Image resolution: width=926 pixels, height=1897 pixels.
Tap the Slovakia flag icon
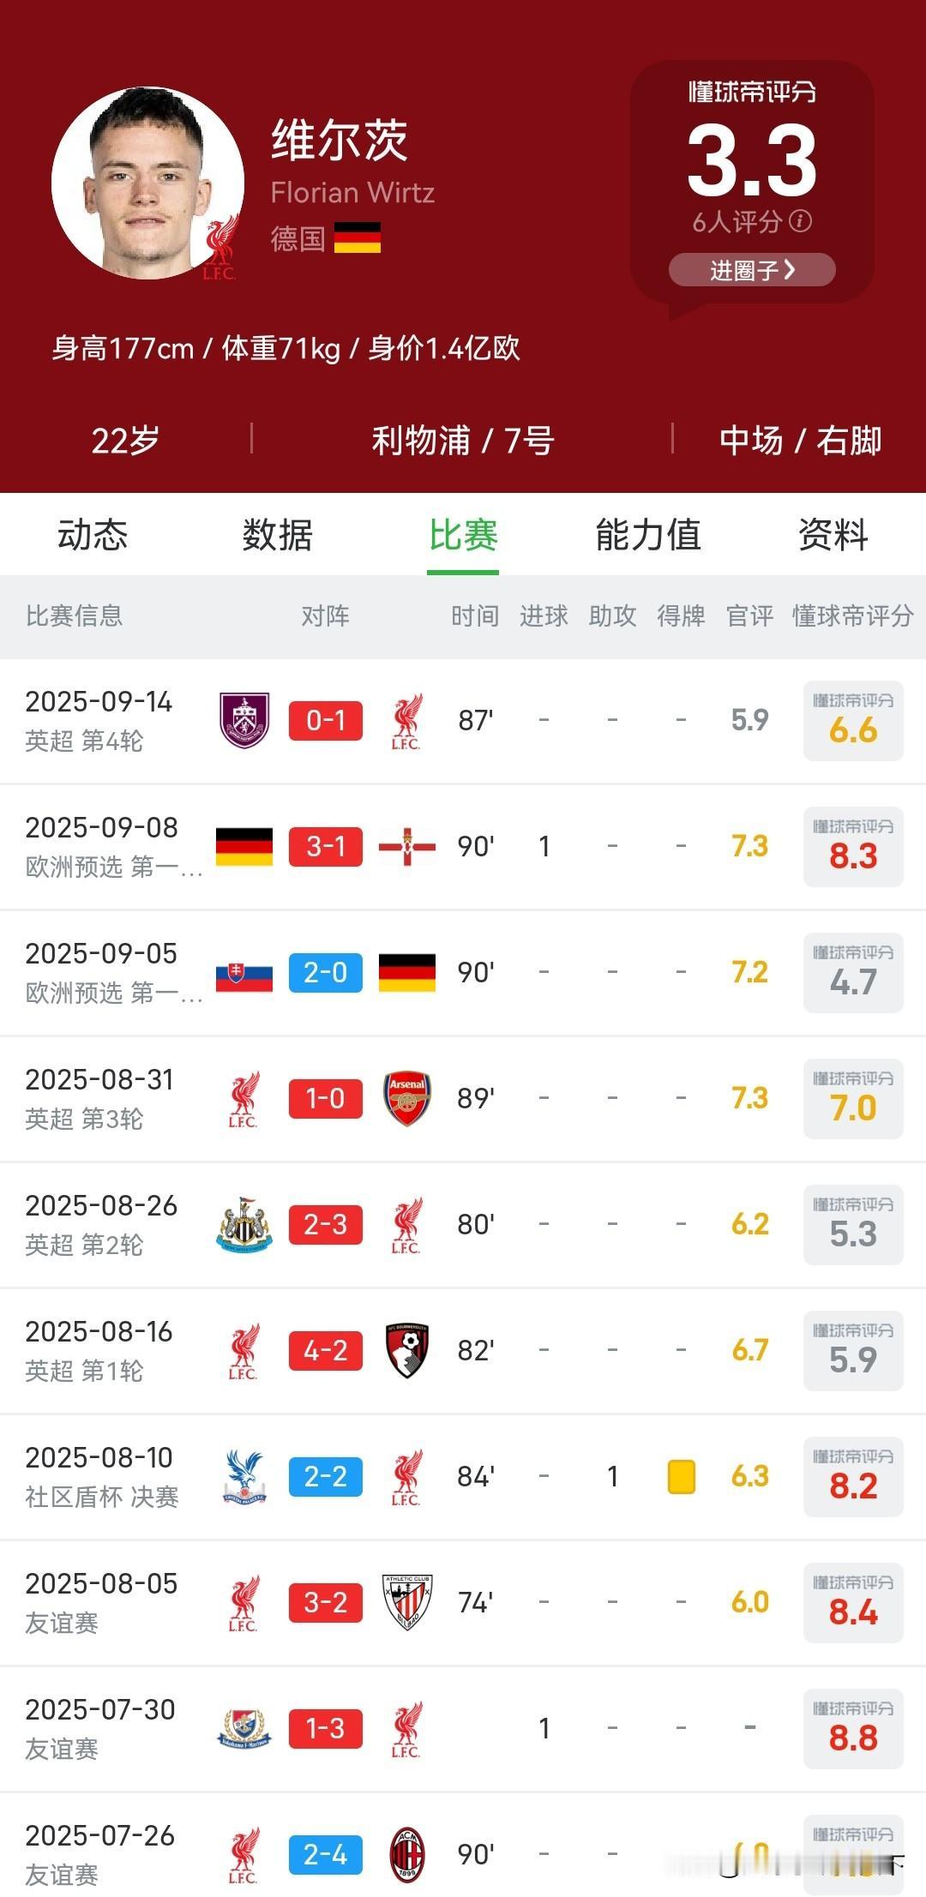(244, 972)
